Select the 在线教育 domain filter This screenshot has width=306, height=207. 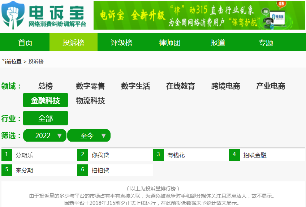[181, 86]
